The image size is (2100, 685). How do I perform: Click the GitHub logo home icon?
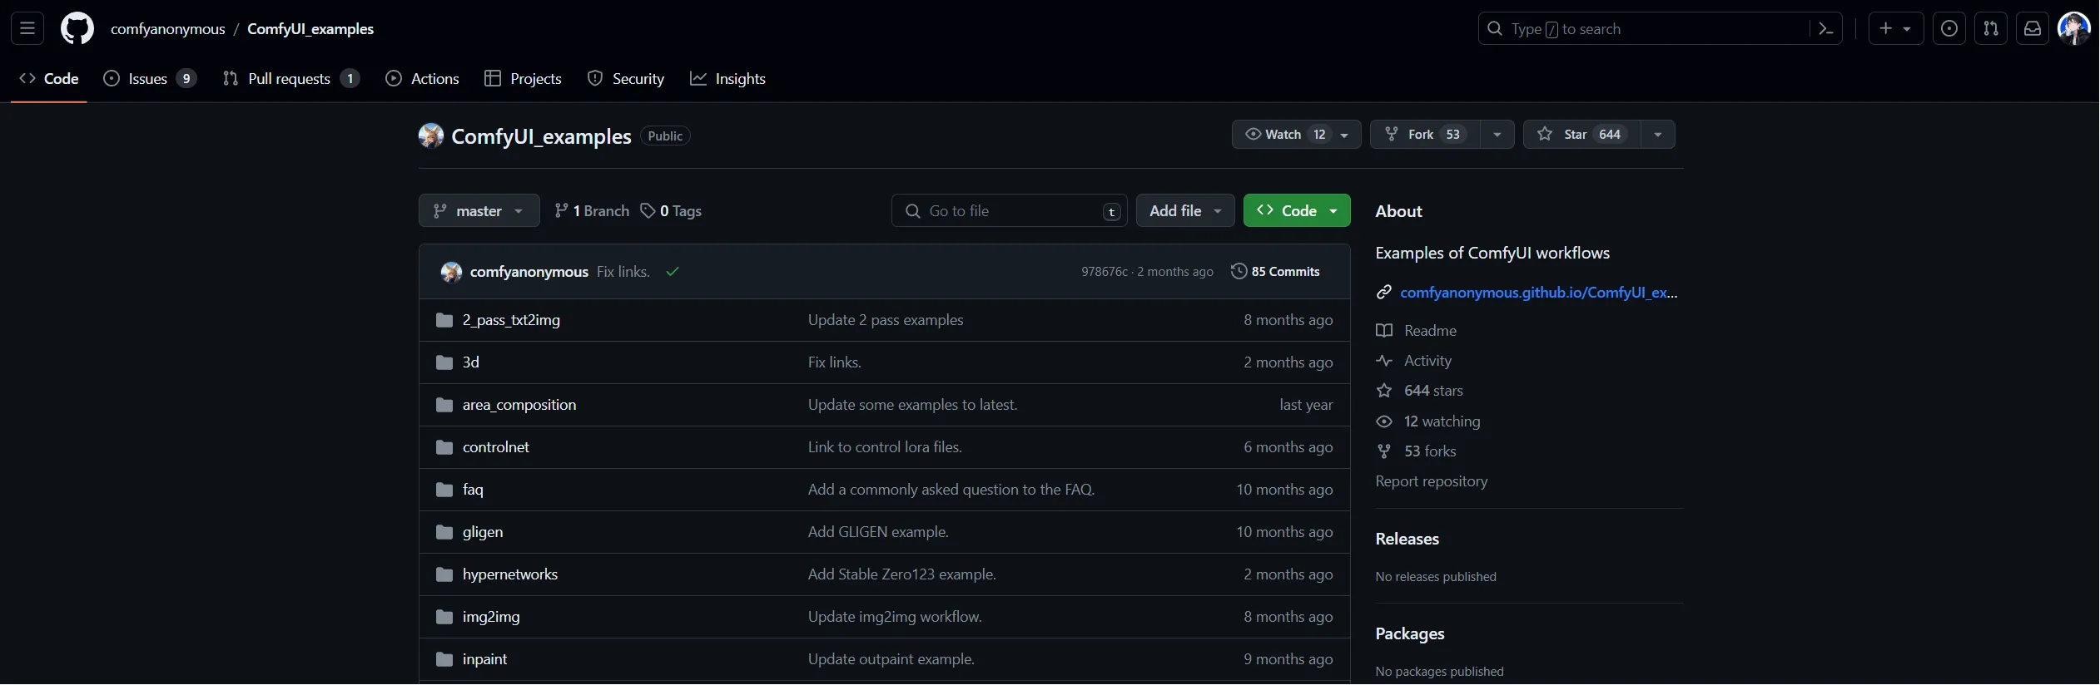77,28
